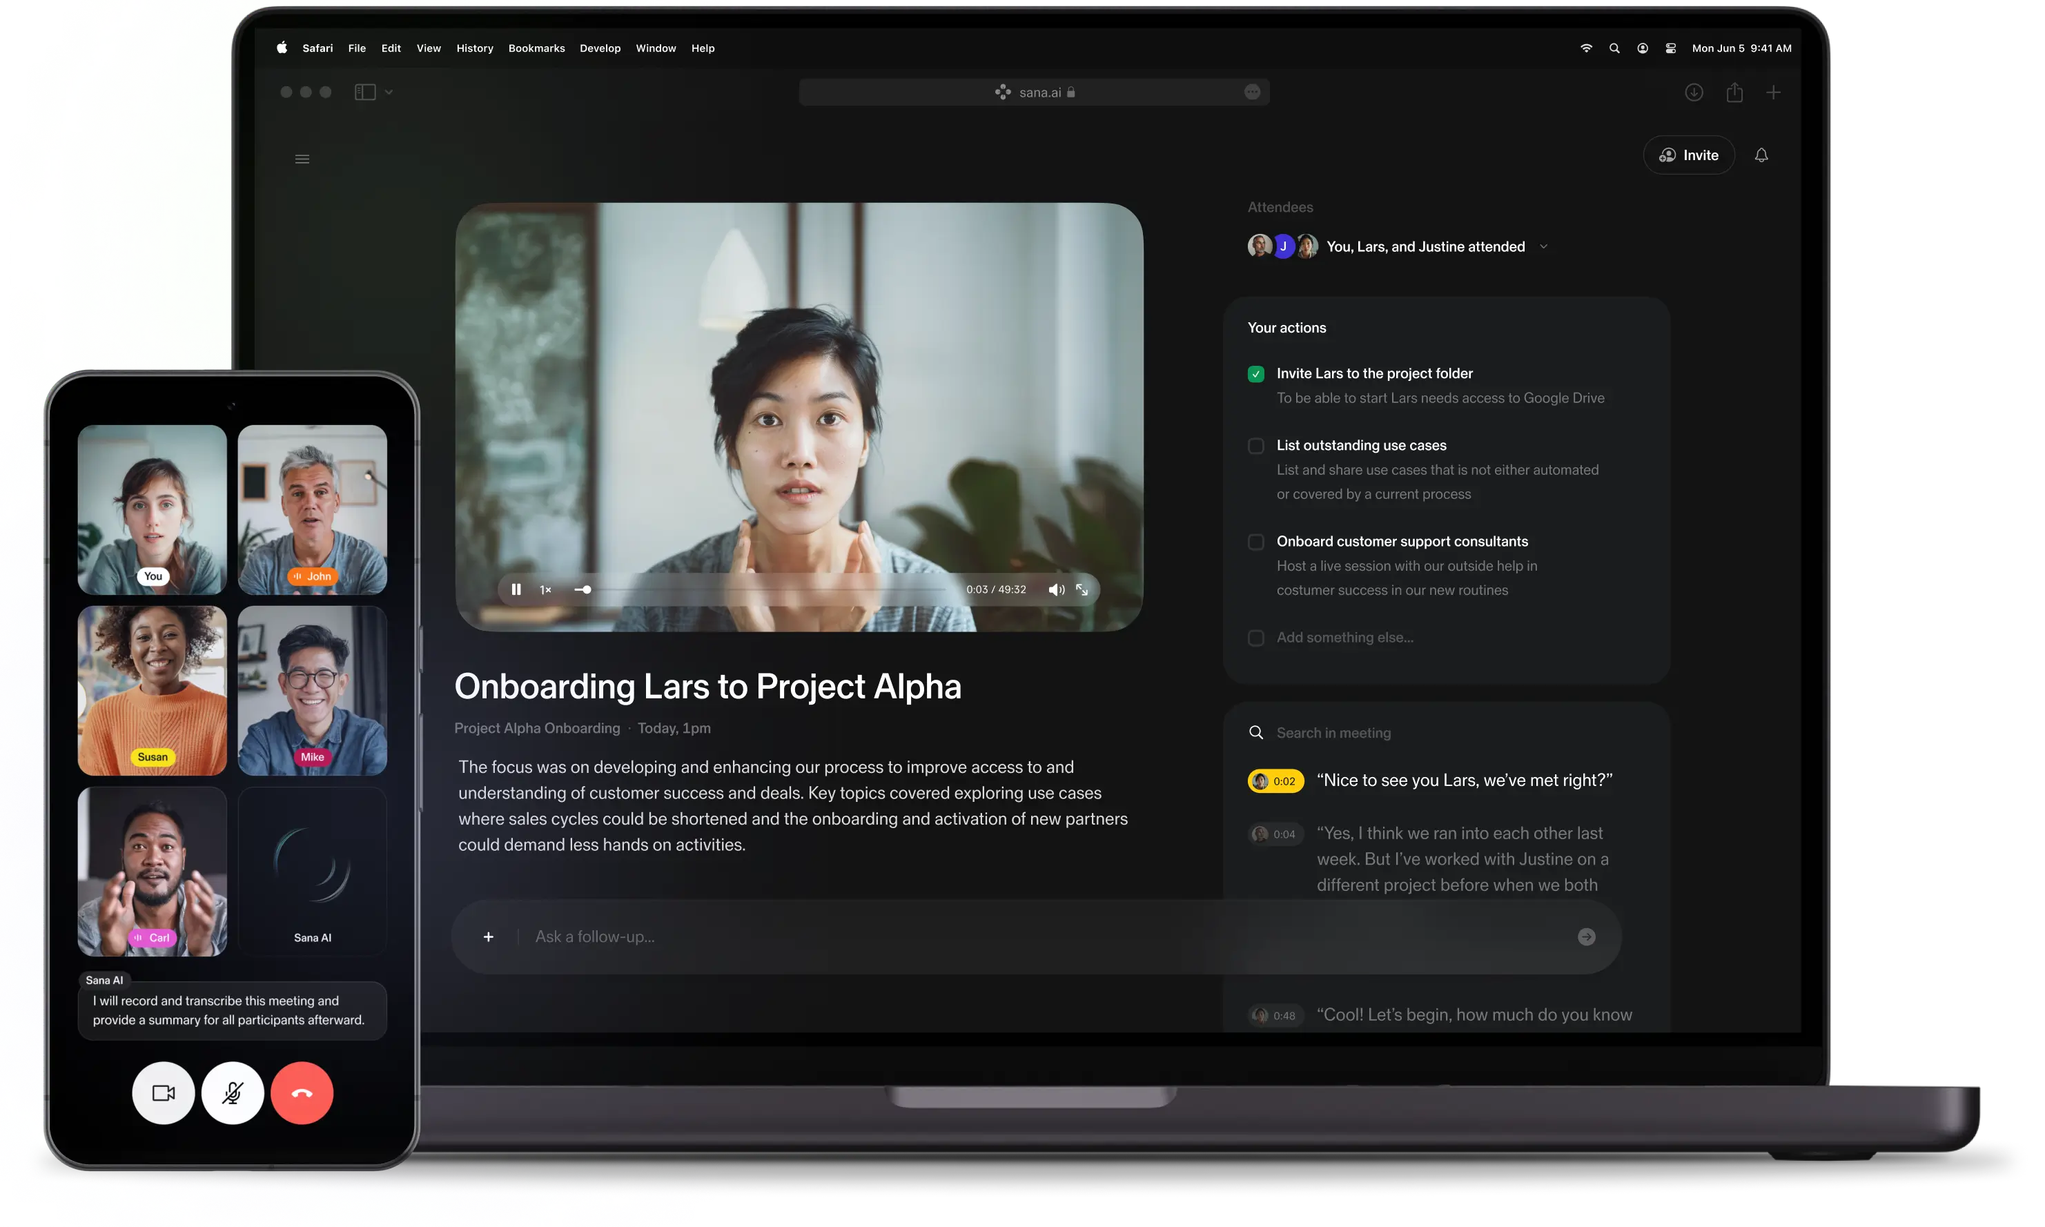Open the Bookmarks menu
Viewport: 2045px width, 1227px height.
pos(536,48)
